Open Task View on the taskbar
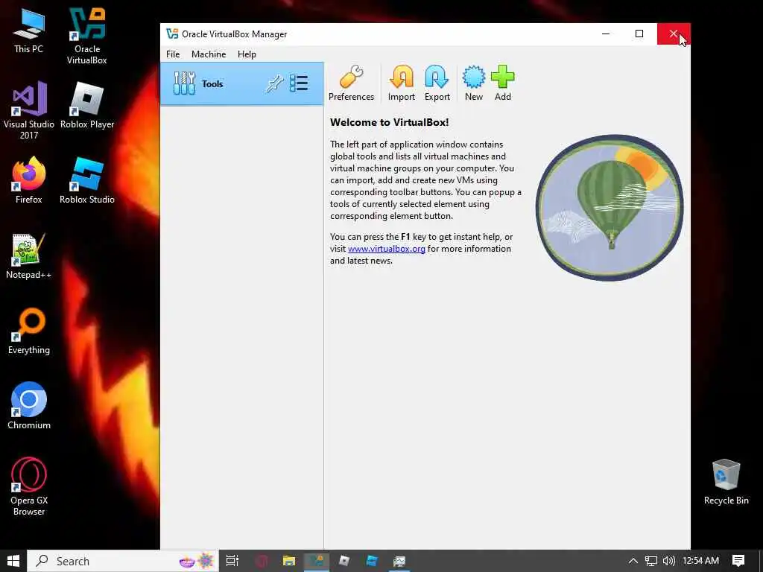The height and width of the screenshot is (572, 763). [x=232, y=561]
